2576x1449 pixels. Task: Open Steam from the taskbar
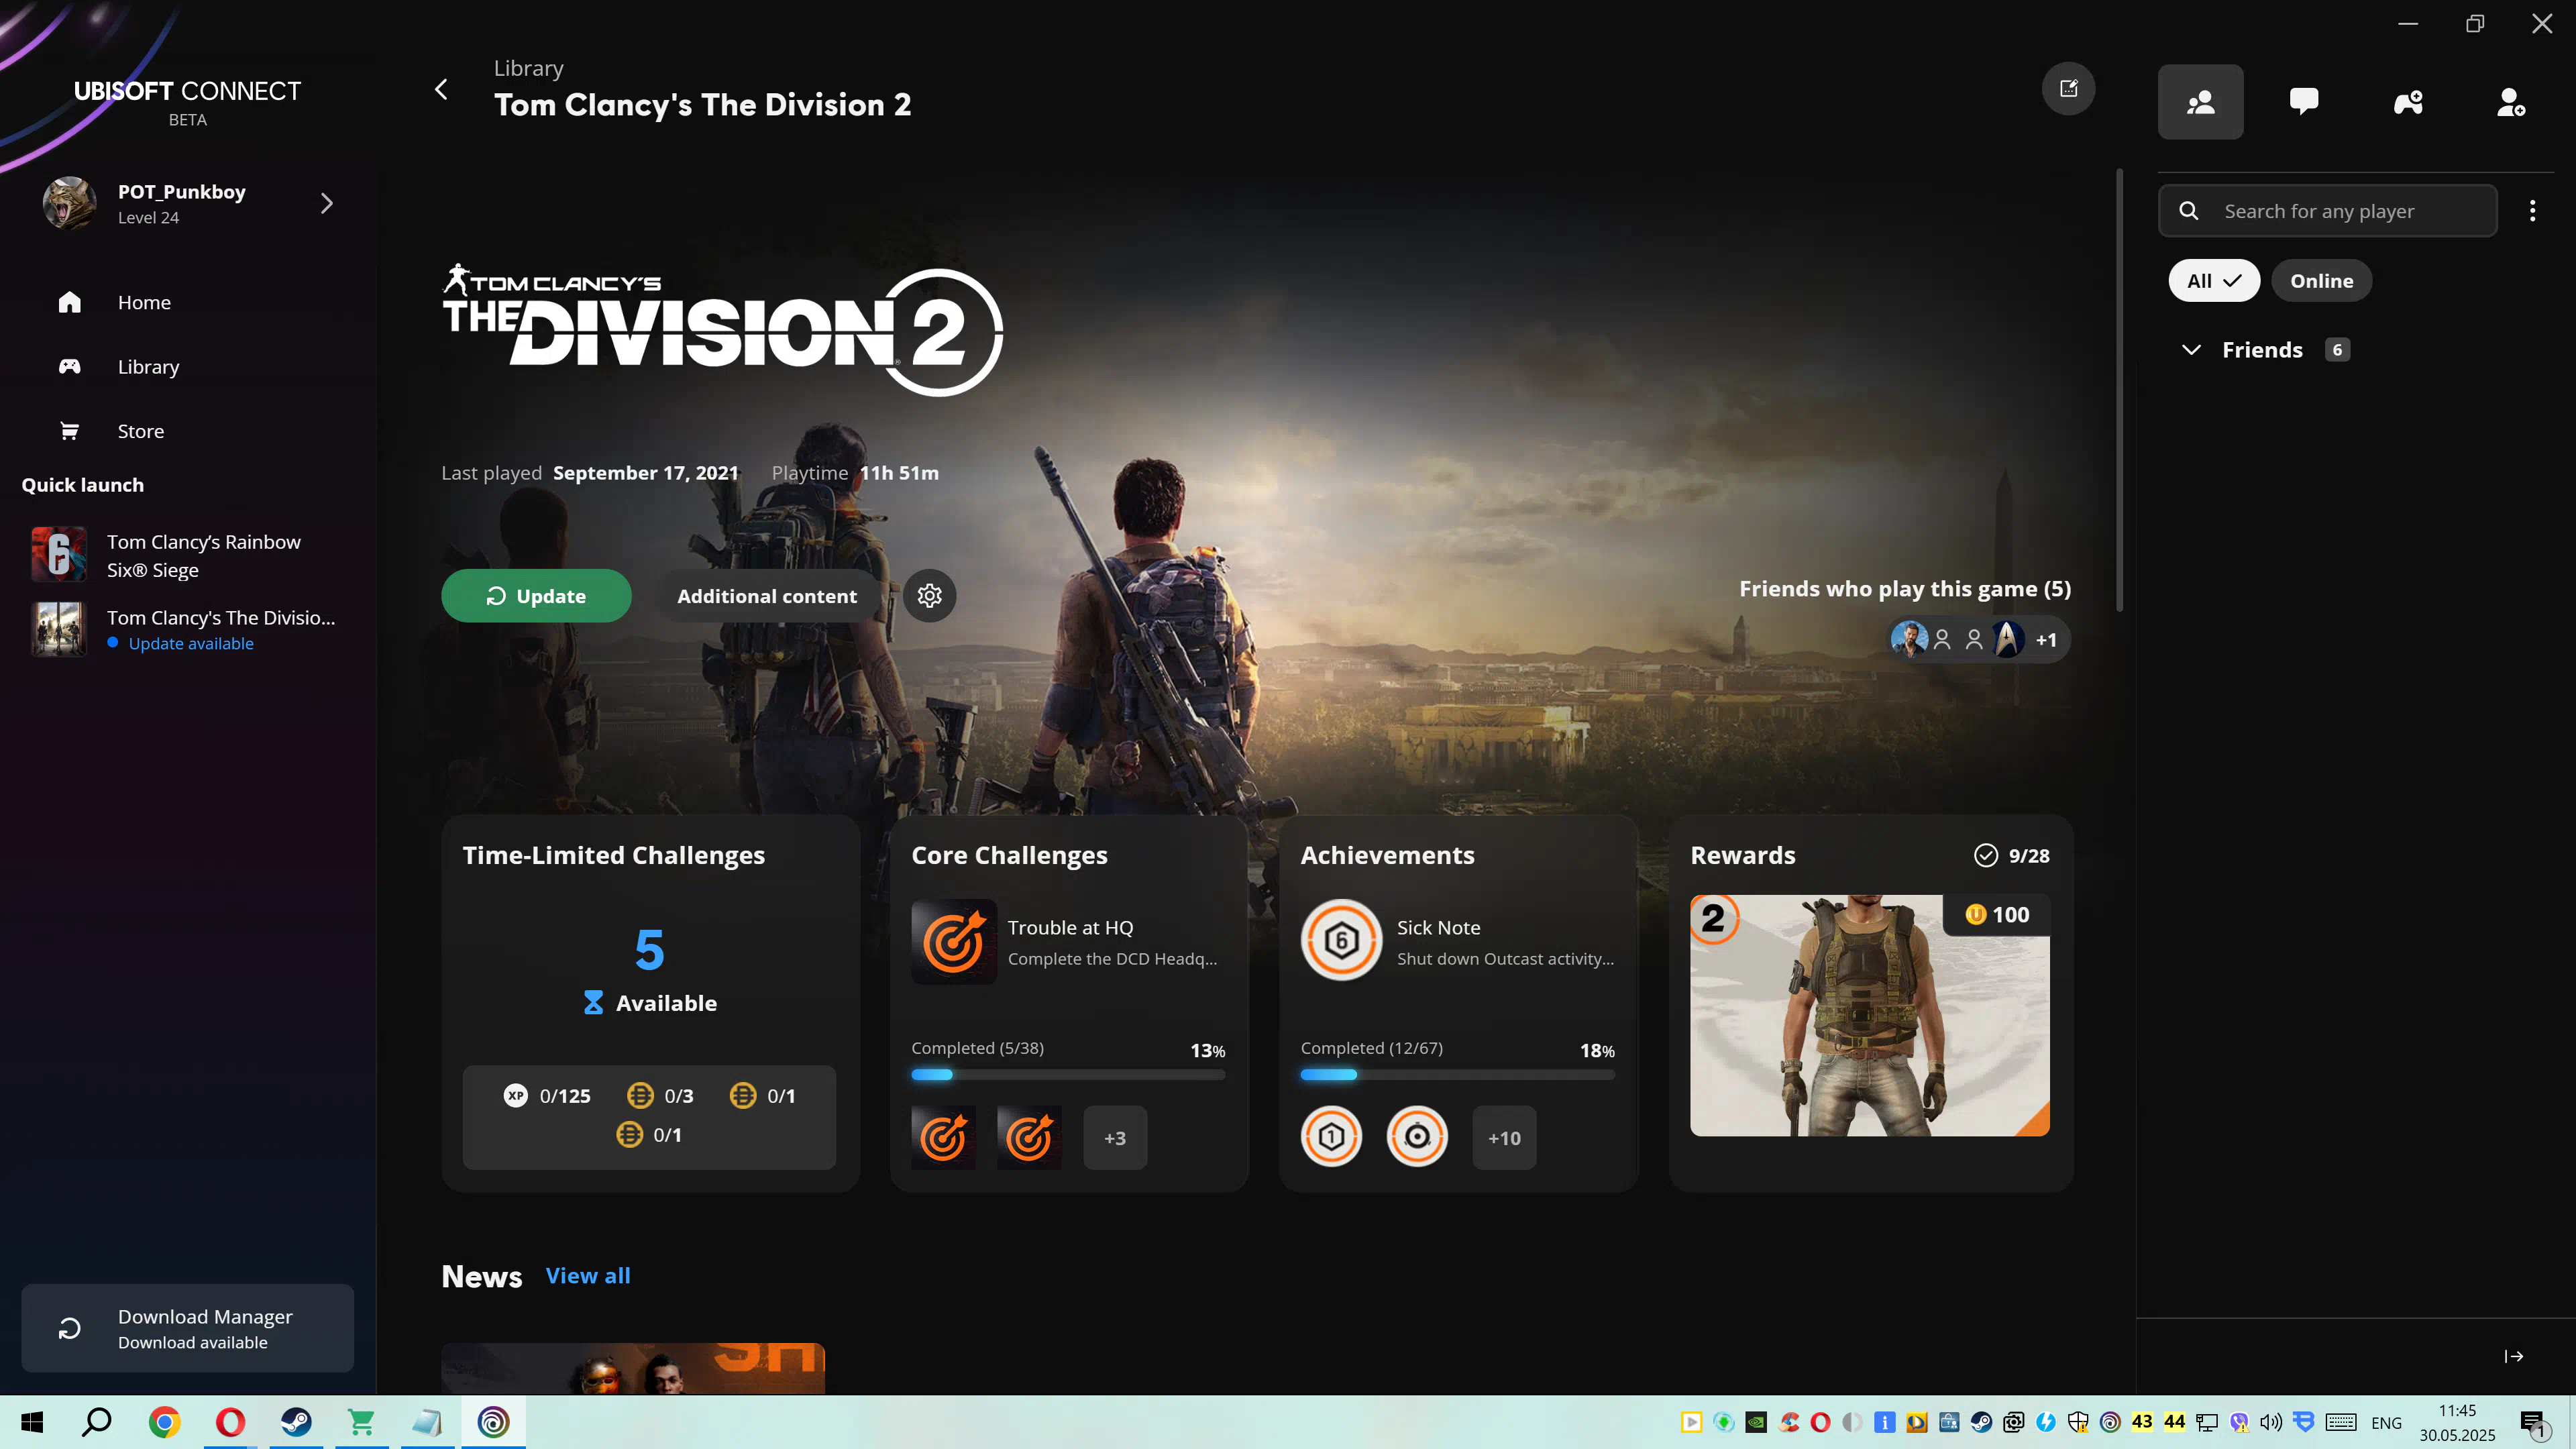pos(296,1422)
